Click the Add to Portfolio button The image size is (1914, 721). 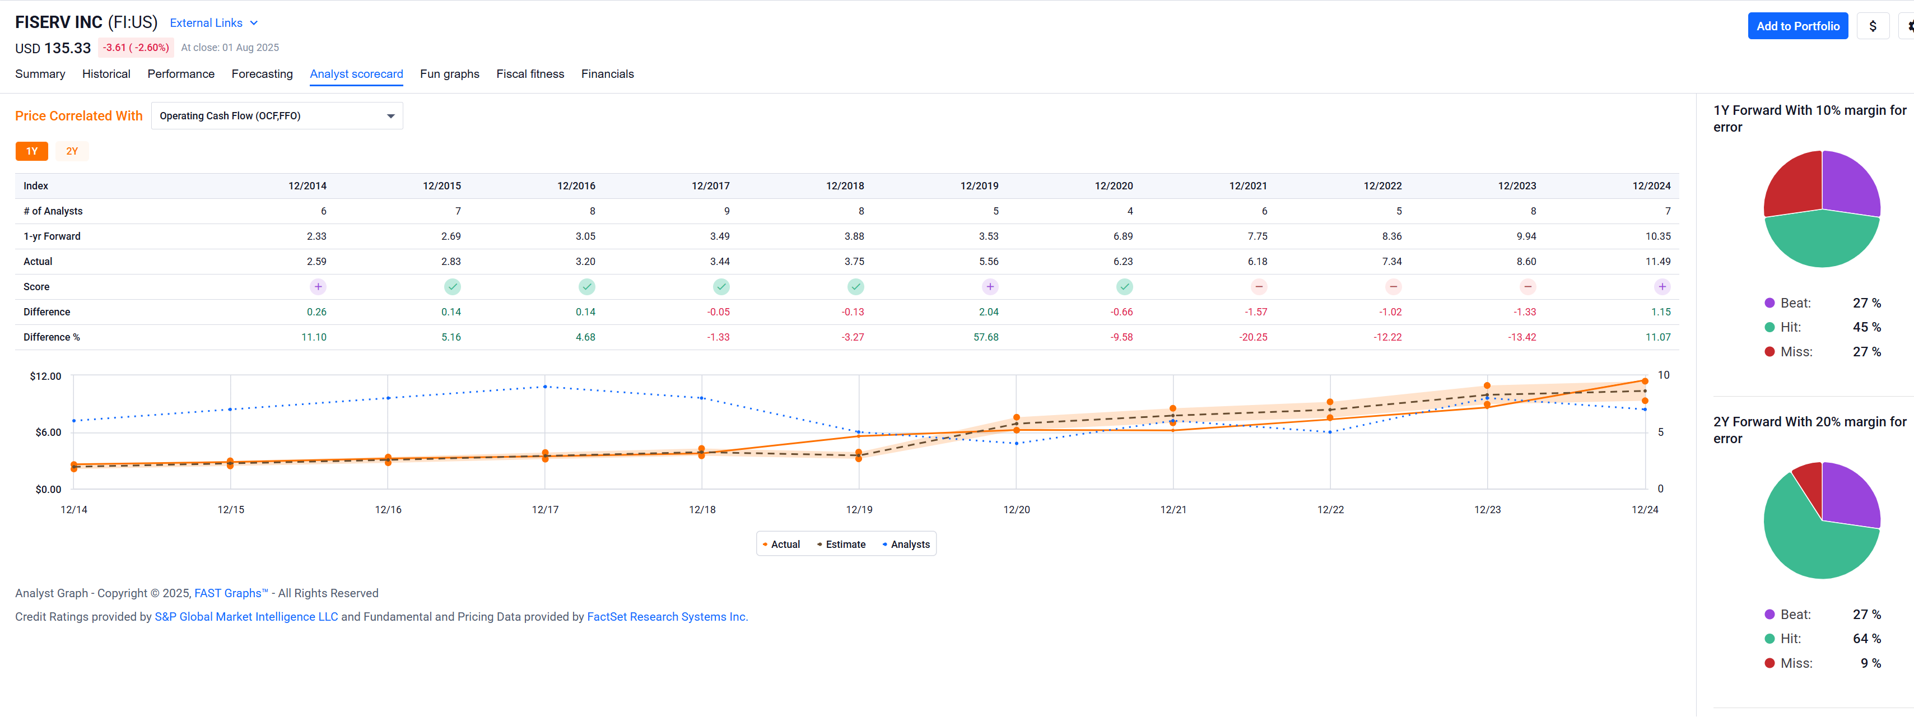coord(1798,26)
